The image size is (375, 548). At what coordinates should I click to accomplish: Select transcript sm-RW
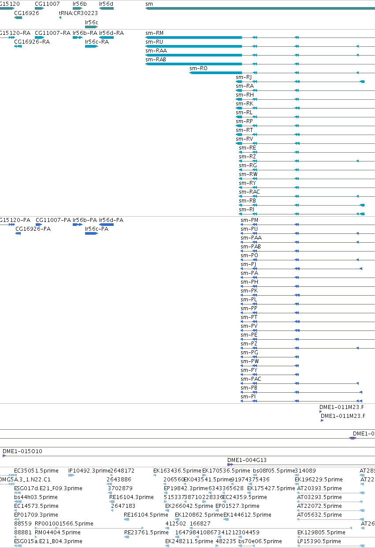[x=307, y=179]
